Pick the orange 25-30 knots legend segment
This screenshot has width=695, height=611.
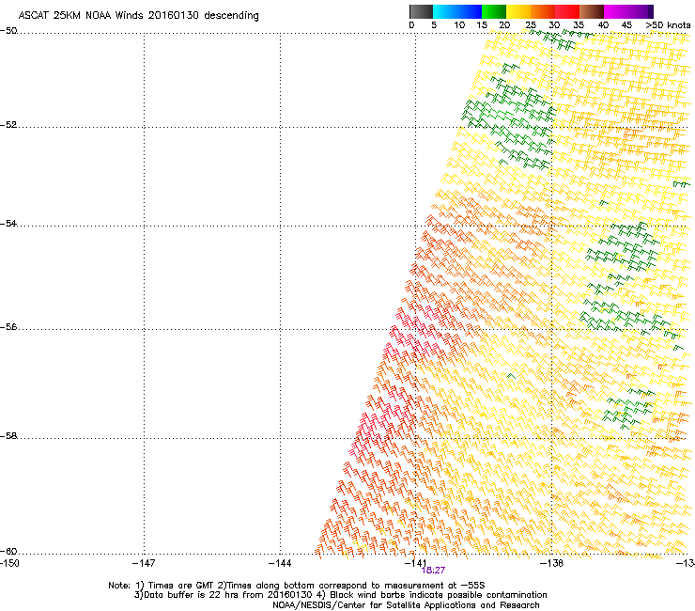pos(543,11)
